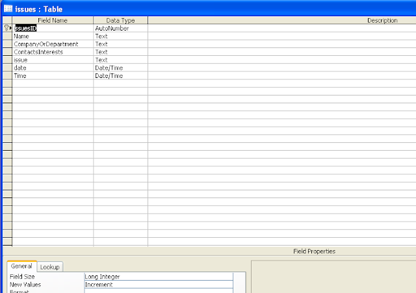Select the issuesID field name cell
This screenshot has width=416, height=293.
coord(53,28)
